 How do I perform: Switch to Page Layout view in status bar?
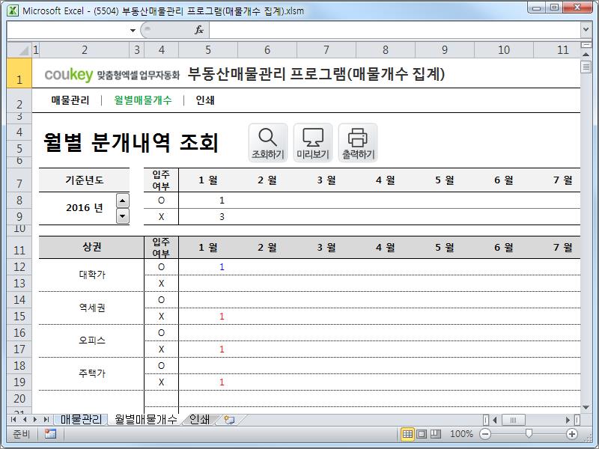422,434
